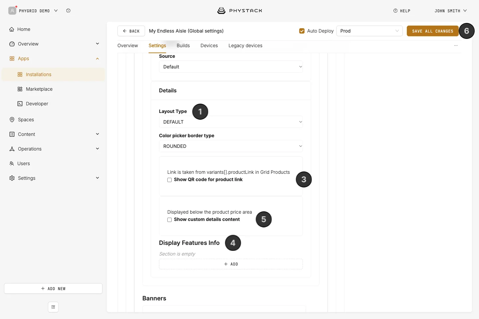Open the Phygrid Demo tenant switcher chevron
Image resolution: width=479 pixels, height=319 pixels.
(56, 11)
